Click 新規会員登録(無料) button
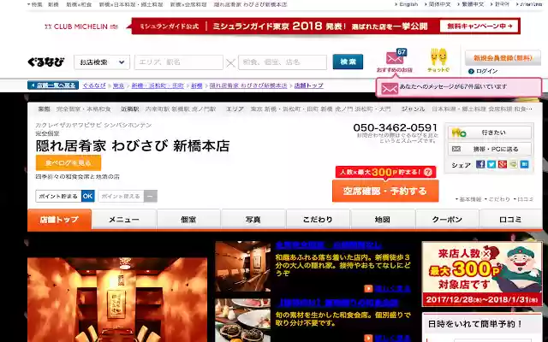The width and height of the screenshot is (548, 342). point(503,58)
